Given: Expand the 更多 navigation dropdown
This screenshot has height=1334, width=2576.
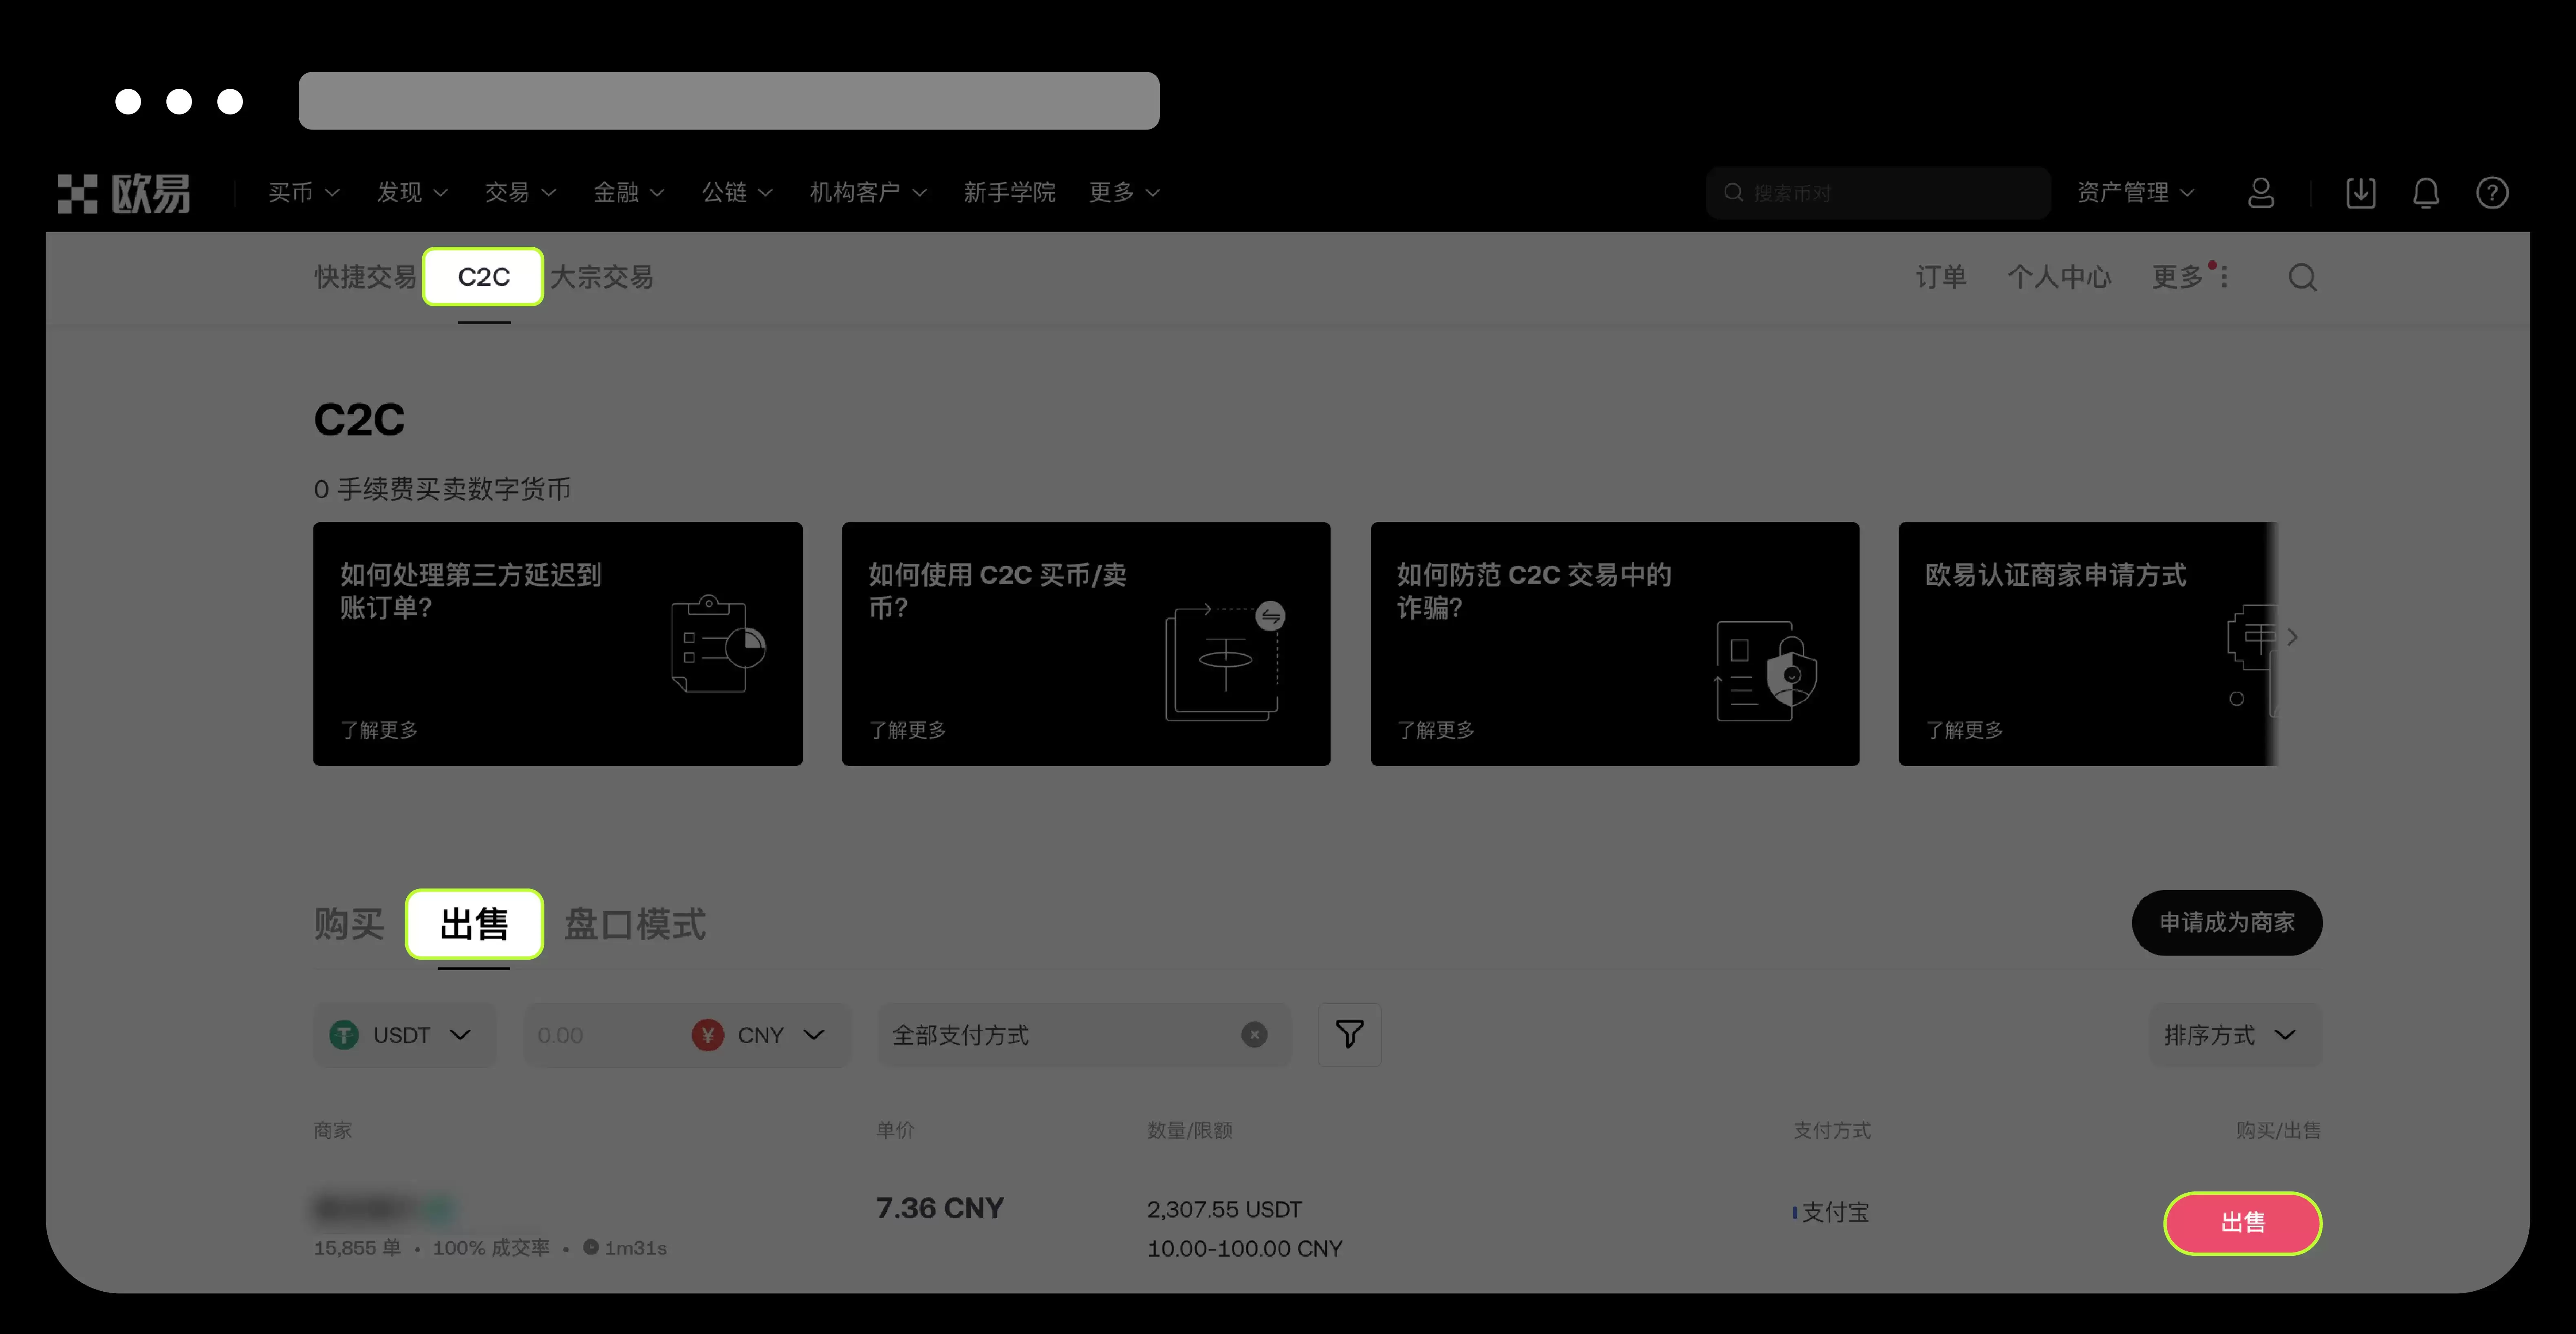Looking at the screenshot, I should pyautogui.click(x=1122, y=193).
